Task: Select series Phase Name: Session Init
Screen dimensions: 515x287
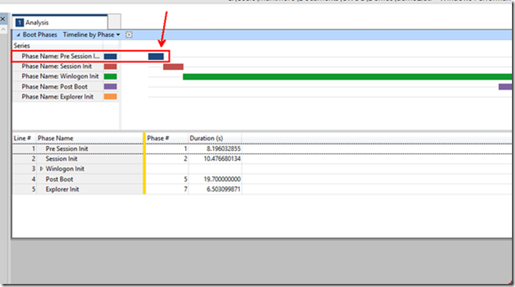Action: pyautogui.click(x=56, y=66)
